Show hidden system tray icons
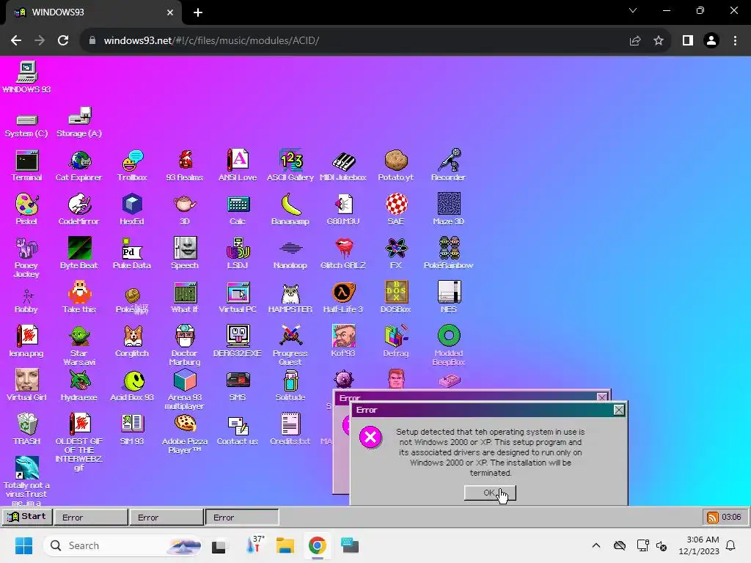This screenshot has width=751, height=563. [596, 545]
